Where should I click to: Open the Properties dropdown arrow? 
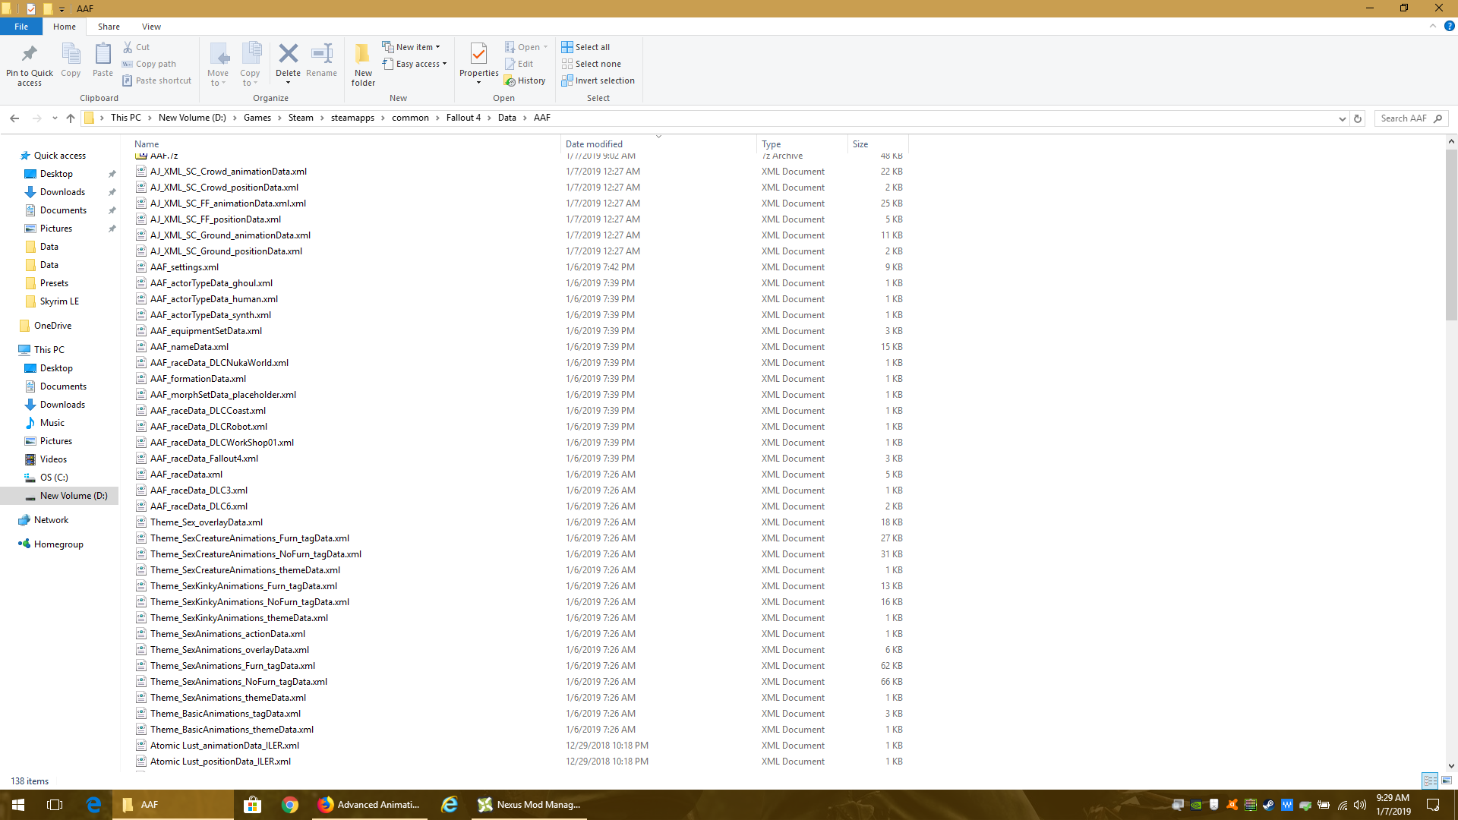tap(478, 83)
